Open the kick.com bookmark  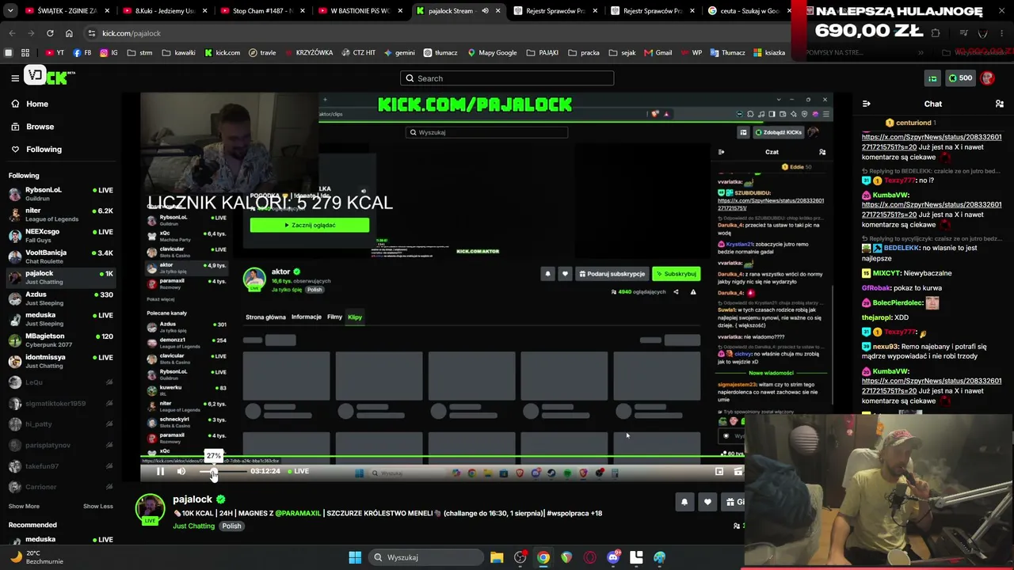click(x=223, y=53)
